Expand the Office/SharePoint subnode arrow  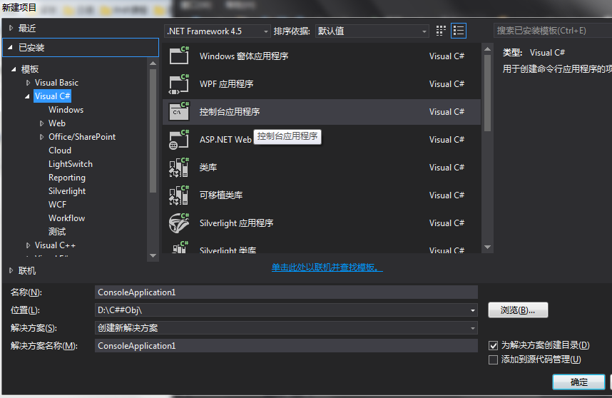pyautogui.click(x=41, y=137)
